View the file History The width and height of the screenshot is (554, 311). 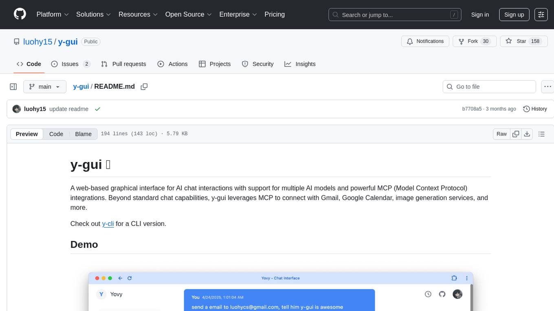click(x=535, y=109)
